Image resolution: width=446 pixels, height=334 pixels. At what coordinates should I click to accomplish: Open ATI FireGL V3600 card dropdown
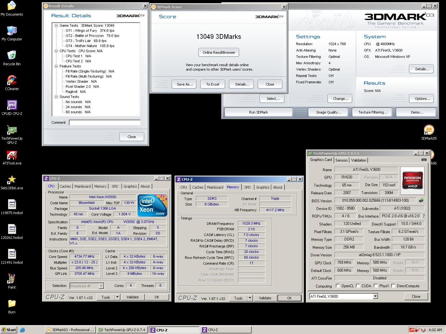376,296
